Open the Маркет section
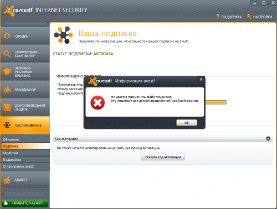The width and height of the screenshot is (277, 209). (25, 180)
